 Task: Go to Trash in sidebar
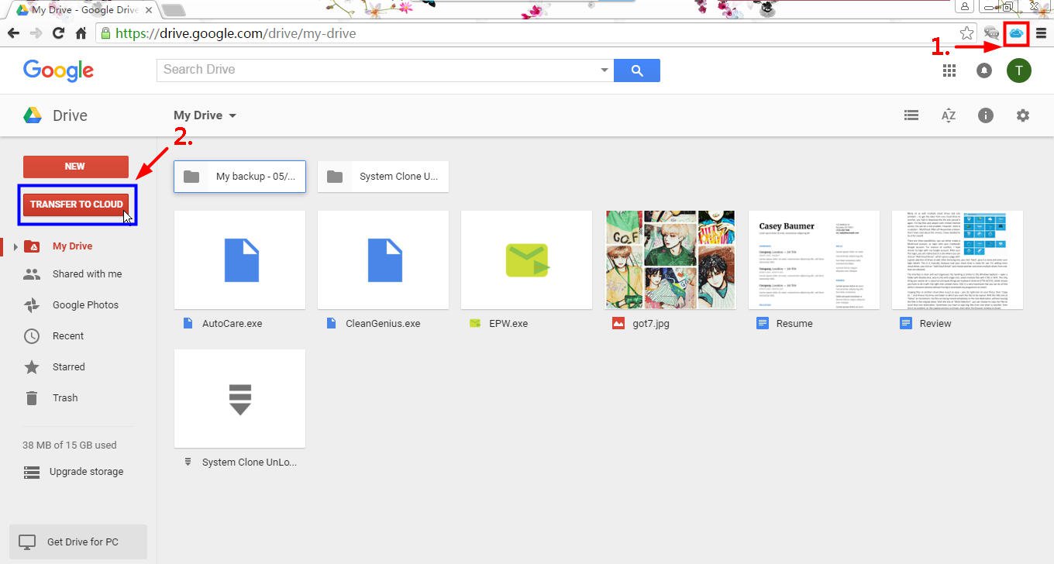[65, 398]
